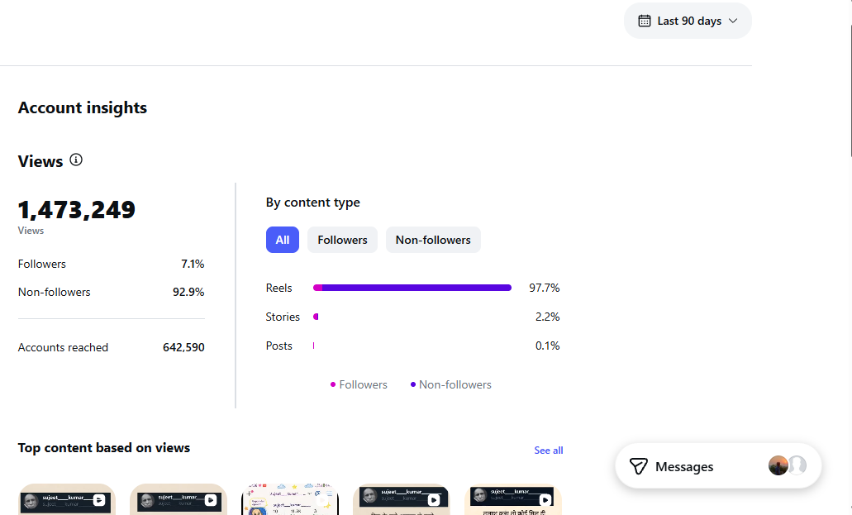Image resolution: width=852 pixels, height=515 pixels.
Task: Click the second avatar in Messages bar
Action: [797, 465]
